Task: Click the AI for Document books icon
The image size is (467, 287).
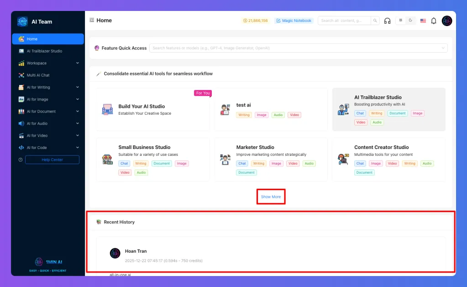Action: click(21, 112)
